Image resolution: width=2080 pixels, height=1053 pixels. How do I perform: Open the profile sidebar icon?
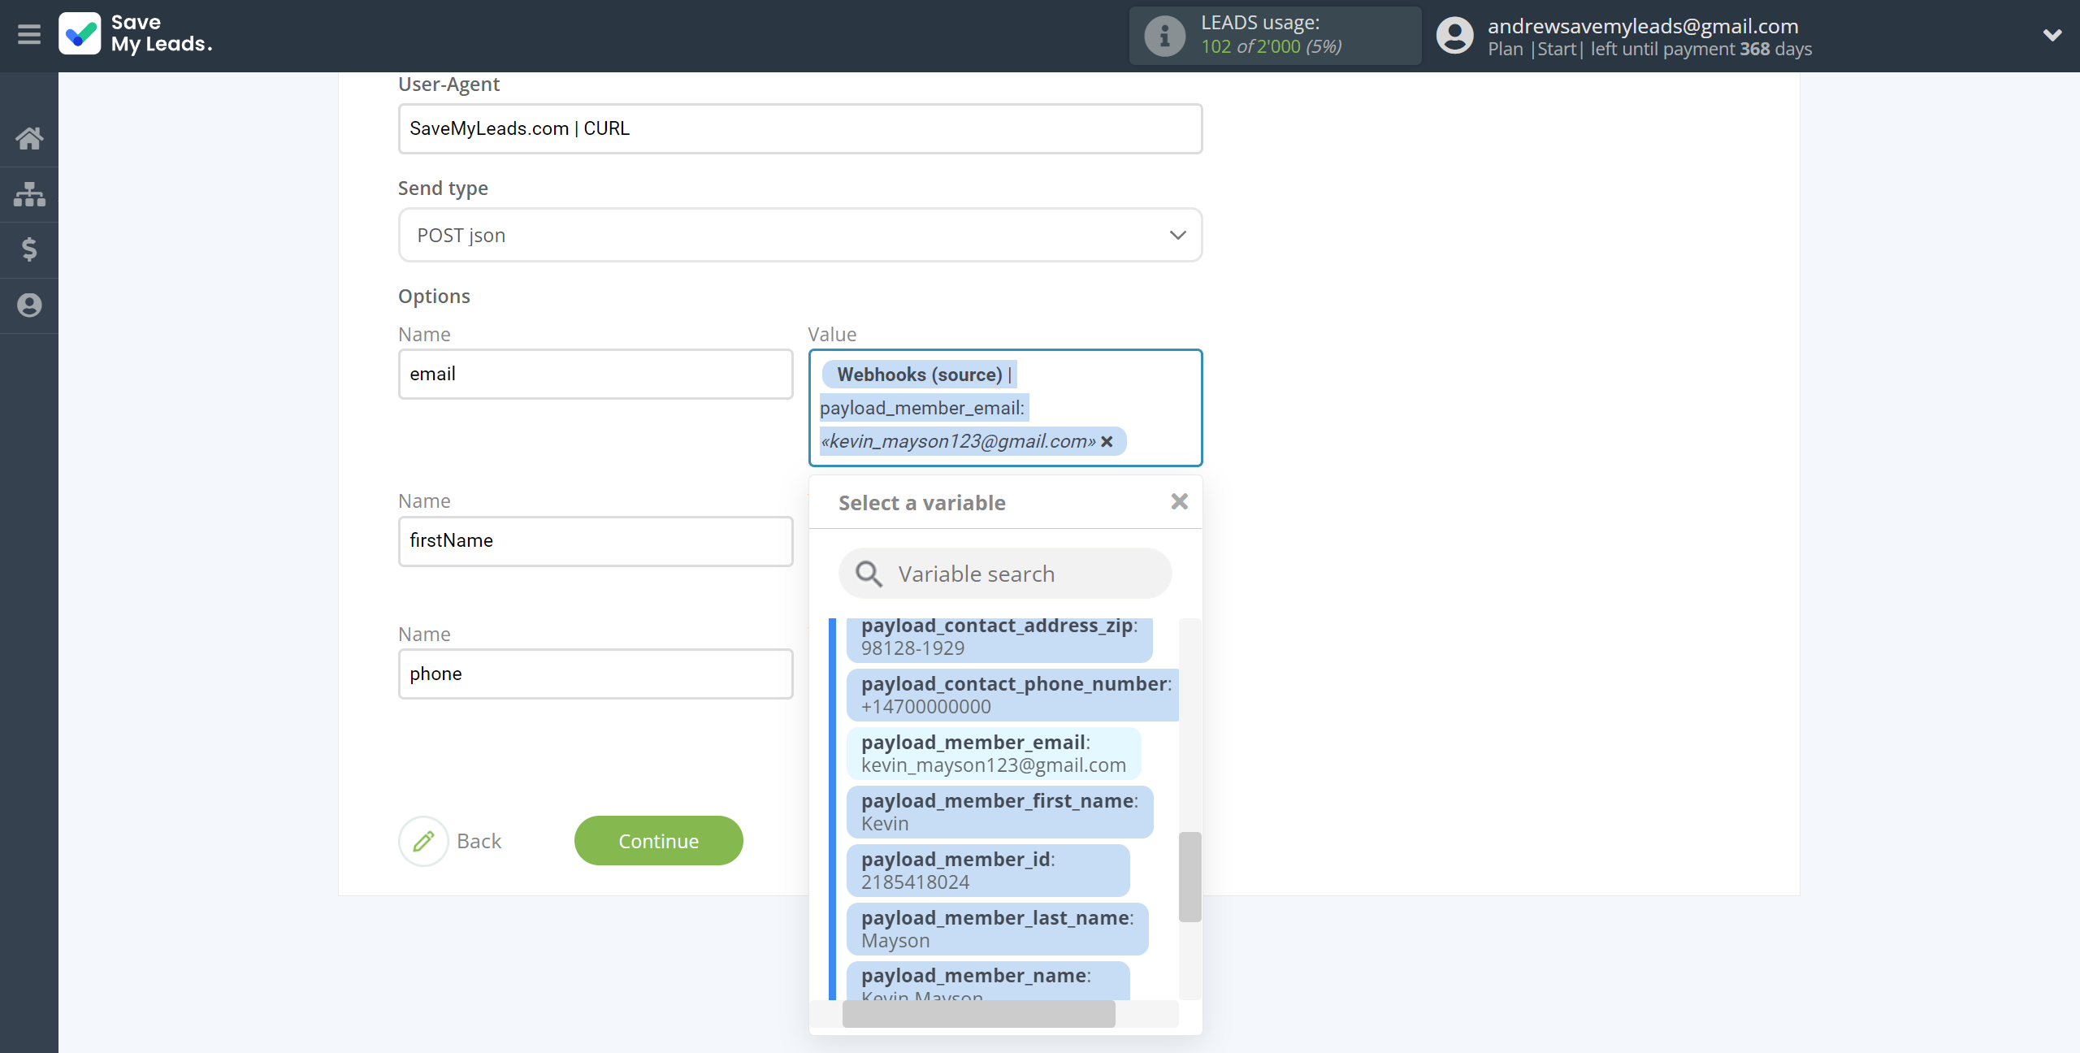point(29,305)
